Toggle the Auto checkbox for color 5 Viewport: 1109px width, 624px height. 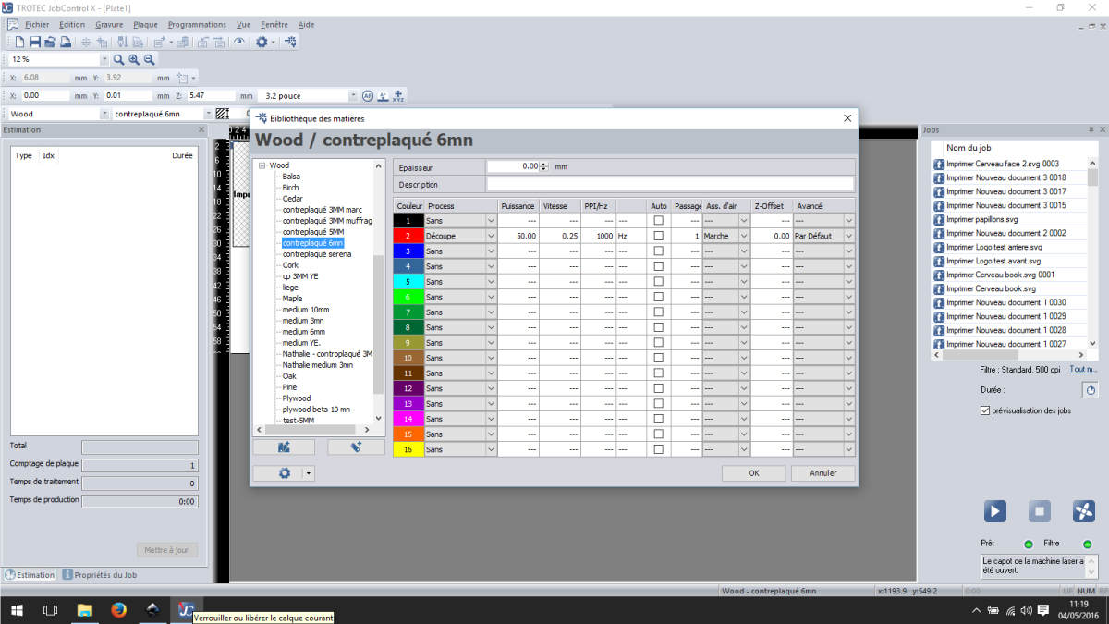(659, 282)
